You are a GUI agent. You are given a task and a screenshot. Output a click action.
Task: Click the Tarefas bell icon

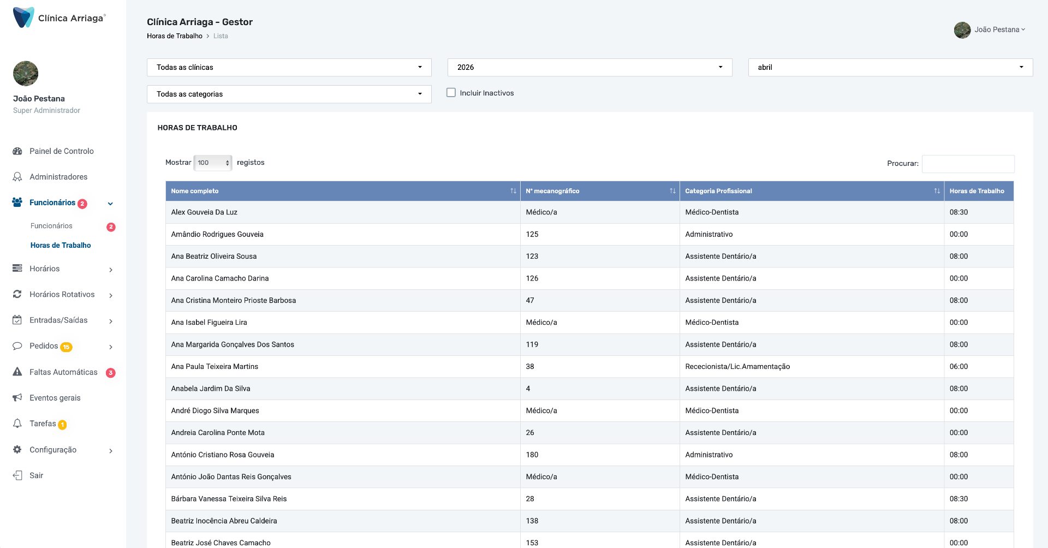(17, 424)
